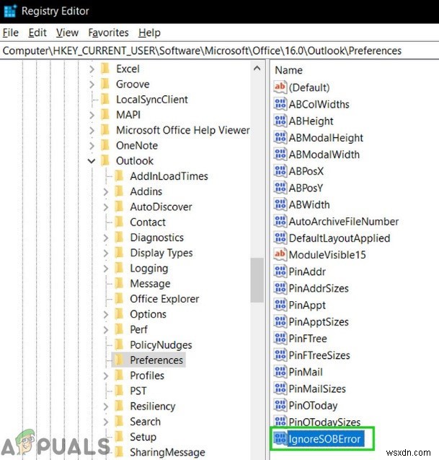Click the ABModalHeight value icon
The height and width of the screenshot is (460, 439).
tap(280, 137)
